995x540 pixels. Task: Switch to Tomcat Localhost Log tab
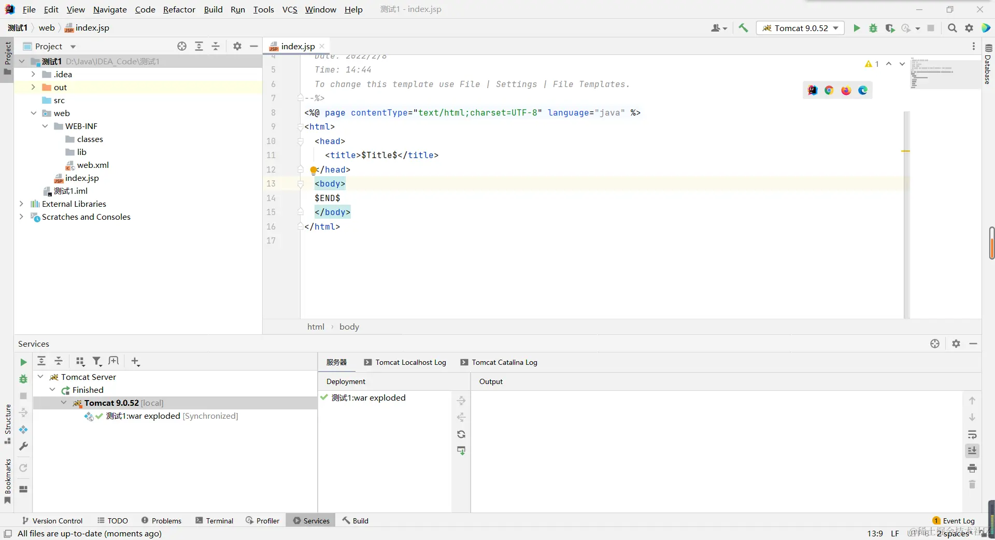tap(405, 362)
